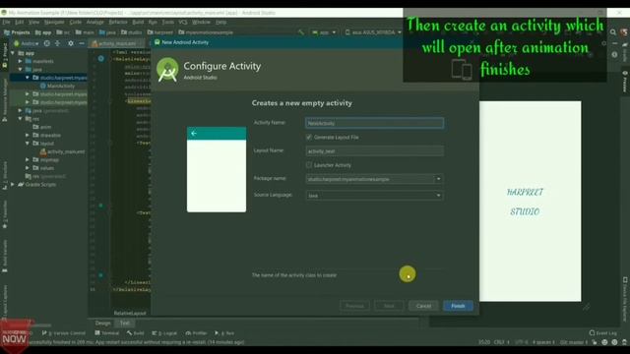Collapse the app module tree node

click(13, 53)
